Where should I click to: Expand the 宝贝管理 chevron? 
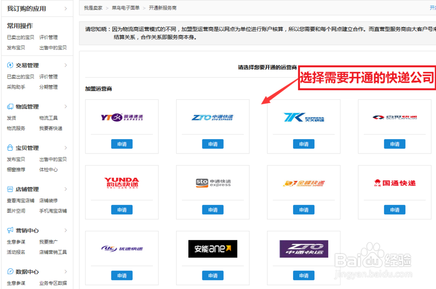pyautogui.click(x=66, y=148)
